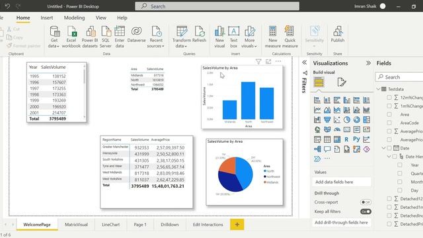Select the Clustered bar chart visual

point(337,100)
